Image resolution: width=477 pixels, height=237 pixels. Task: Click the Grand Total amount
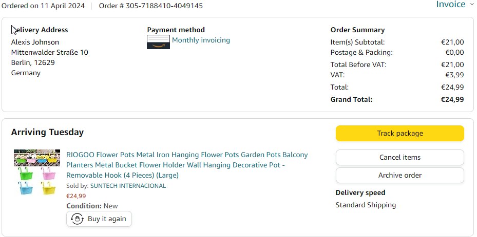pyautogui.click(x=452, y=99)
